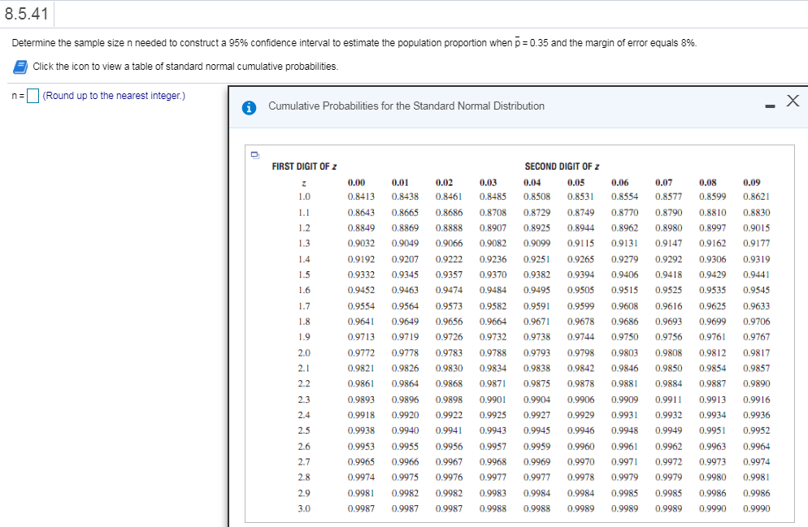Select question number 8.5.41
This screenshot has width=808, height=527.
point(26,14)
